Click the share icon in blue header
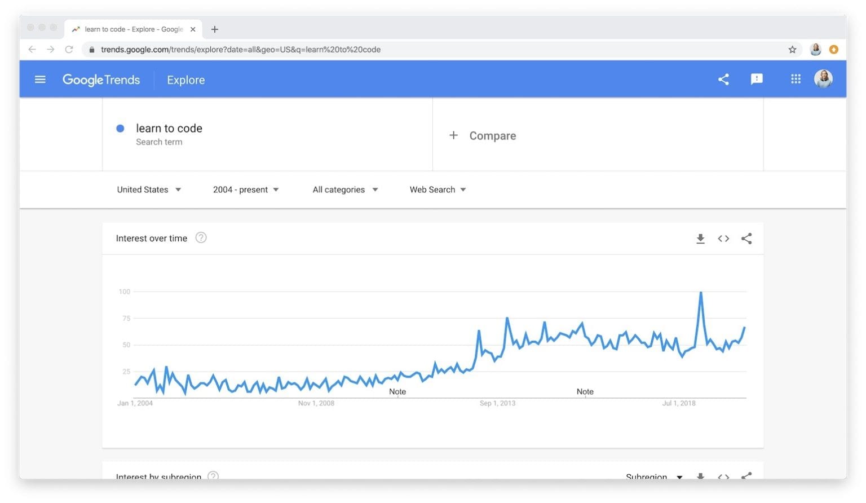 point(723,80)
